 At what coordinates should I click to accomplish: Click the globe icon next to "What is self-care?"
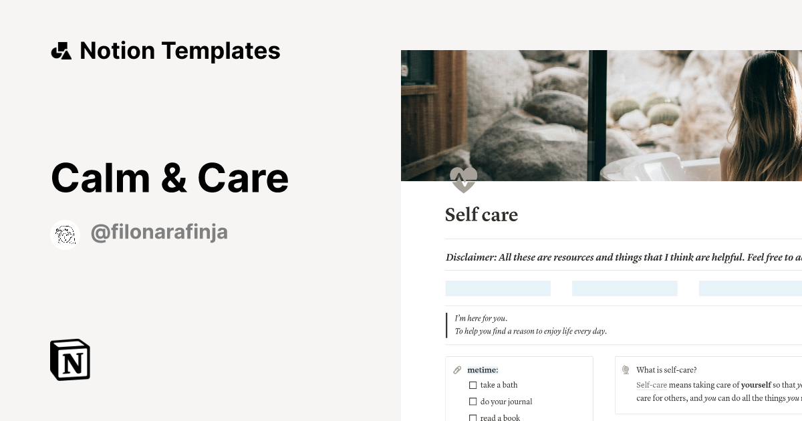626,369
